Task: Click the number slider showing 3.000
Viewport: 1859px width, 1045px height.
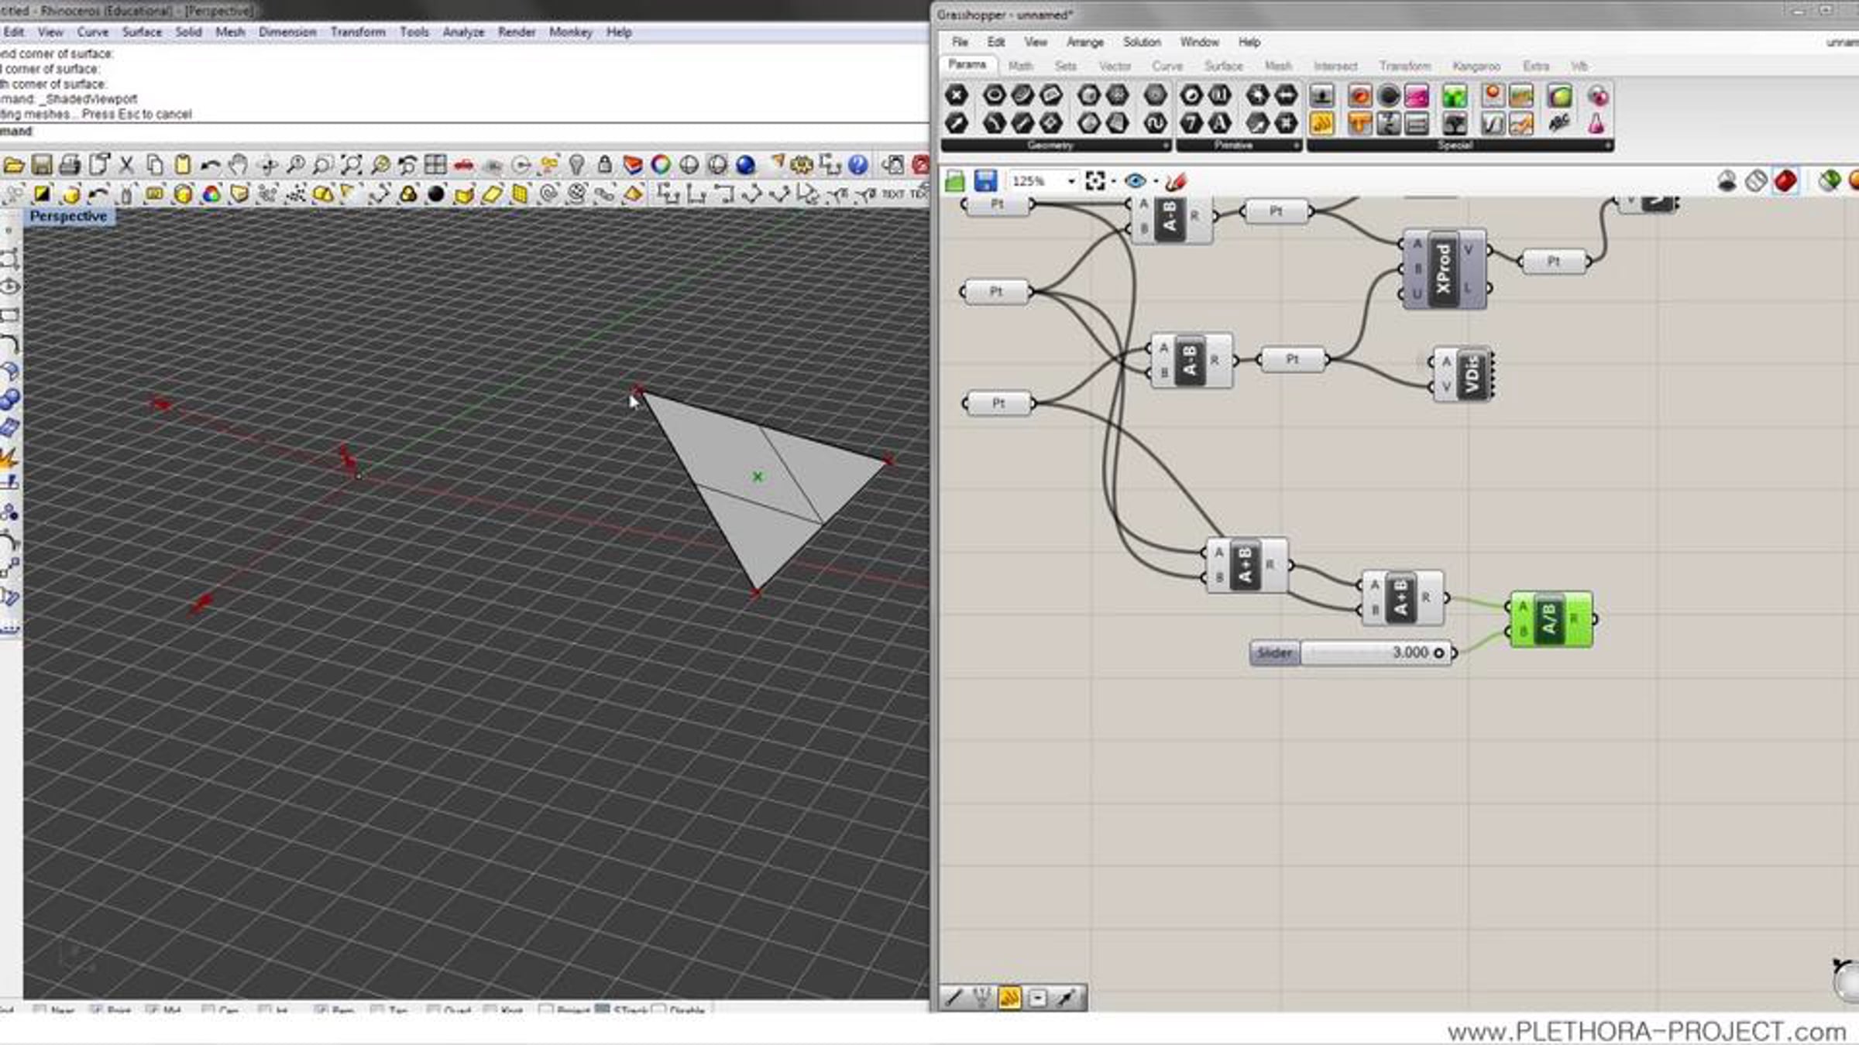Action: (x=1352, y=653)
